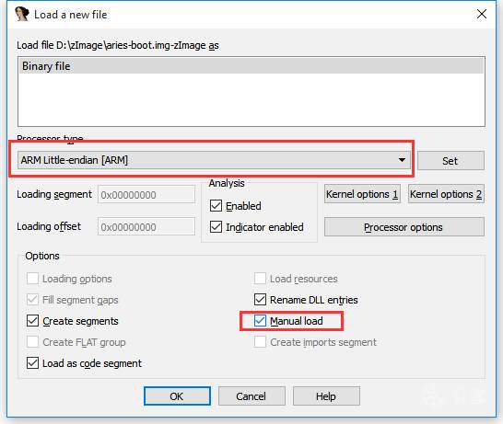Uncheck Create segments option
Screen dimensions: 503x424
point(33,321)
